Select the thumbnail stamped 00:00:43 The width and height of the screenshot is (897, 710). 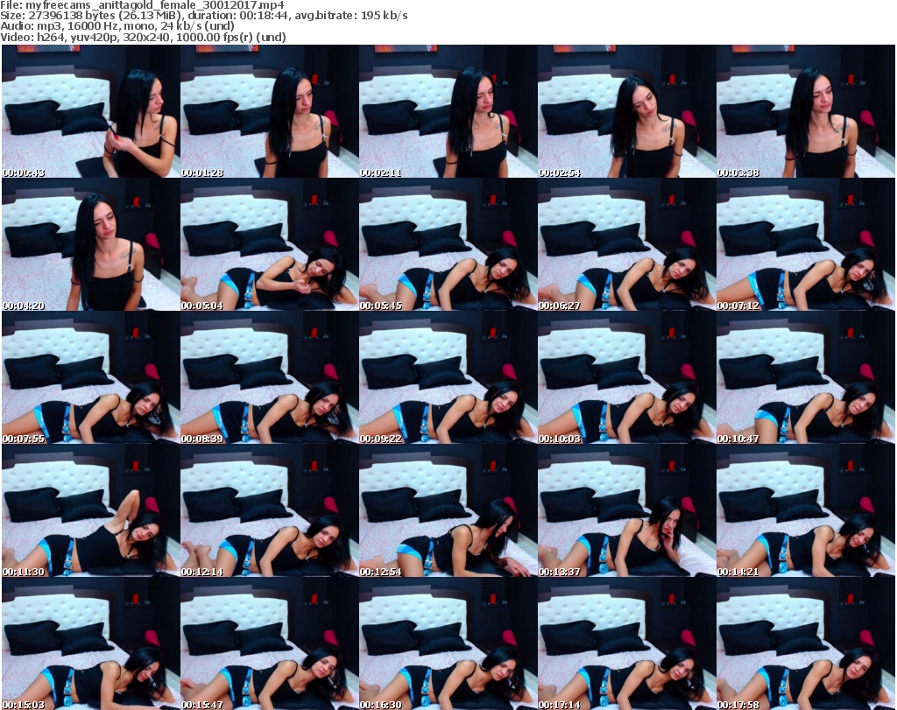pyautogui.click(x=91, y=111)
